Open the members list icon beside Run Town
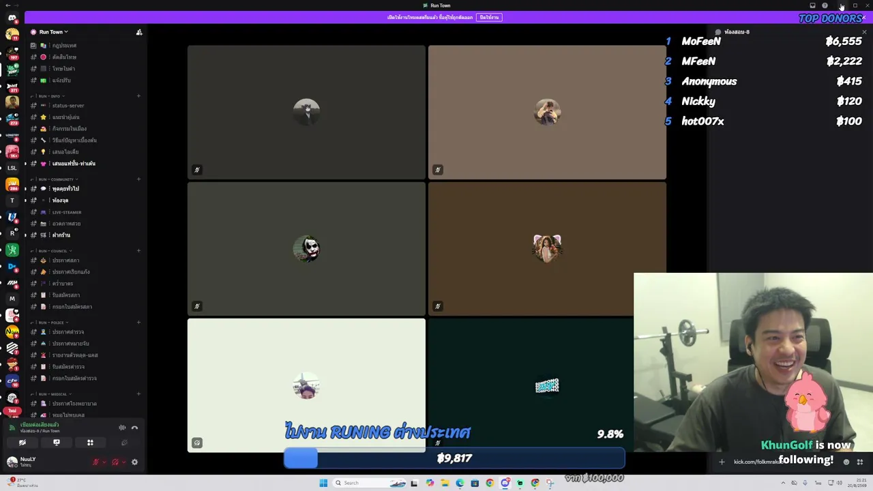The width and height of the screenshot is (873, 491). click(139, 32)
